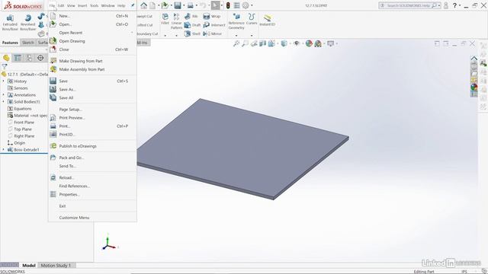Open the Linear Pattern tool

click(x=176, y=21)
